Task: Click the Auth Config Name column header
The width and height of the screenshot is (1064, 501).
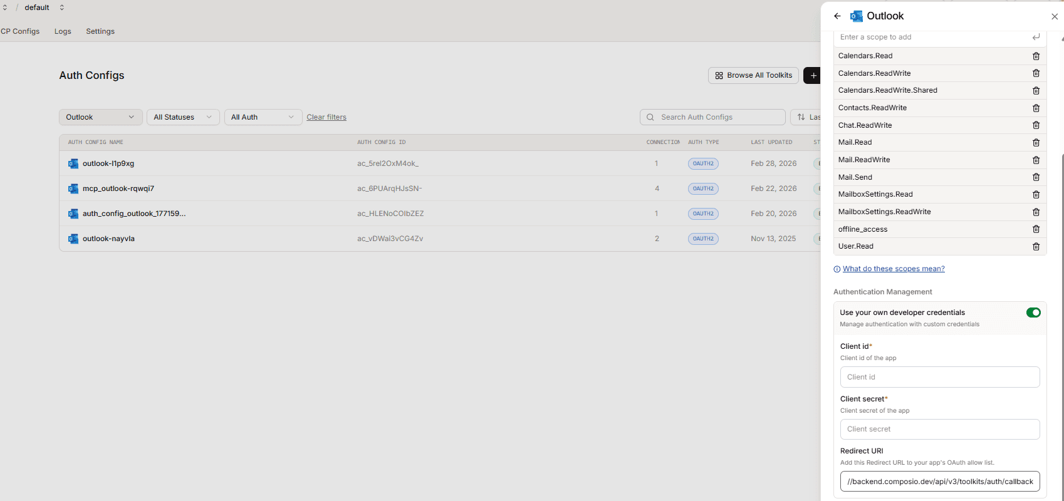Action: [x=96, y=142]
